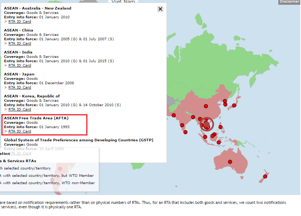The width and height of the screenshot is (301, 216).
Task: Select the lower red dot on Korean peninsula
Action: click(225, 105)
